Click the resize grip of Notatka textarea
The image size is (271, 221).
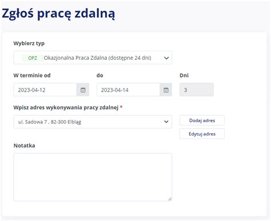pyautogui.click(x=170, y=199)
